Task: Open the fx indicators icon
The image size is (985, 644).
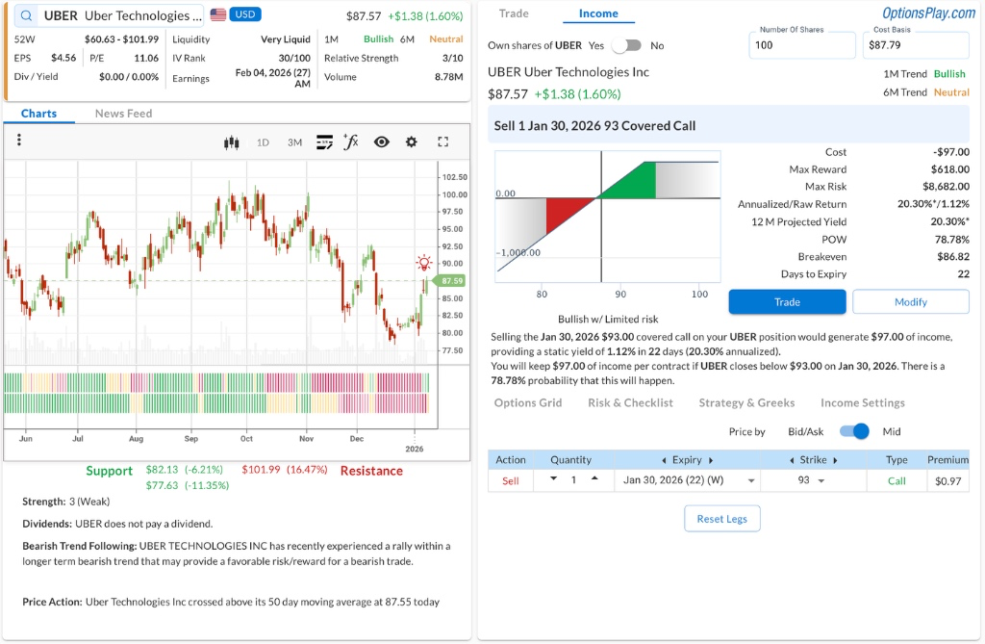Action: coord(351,142)
